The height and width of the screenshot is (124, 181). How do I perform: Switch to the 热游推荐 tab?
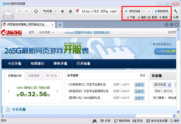pos(34,76)
